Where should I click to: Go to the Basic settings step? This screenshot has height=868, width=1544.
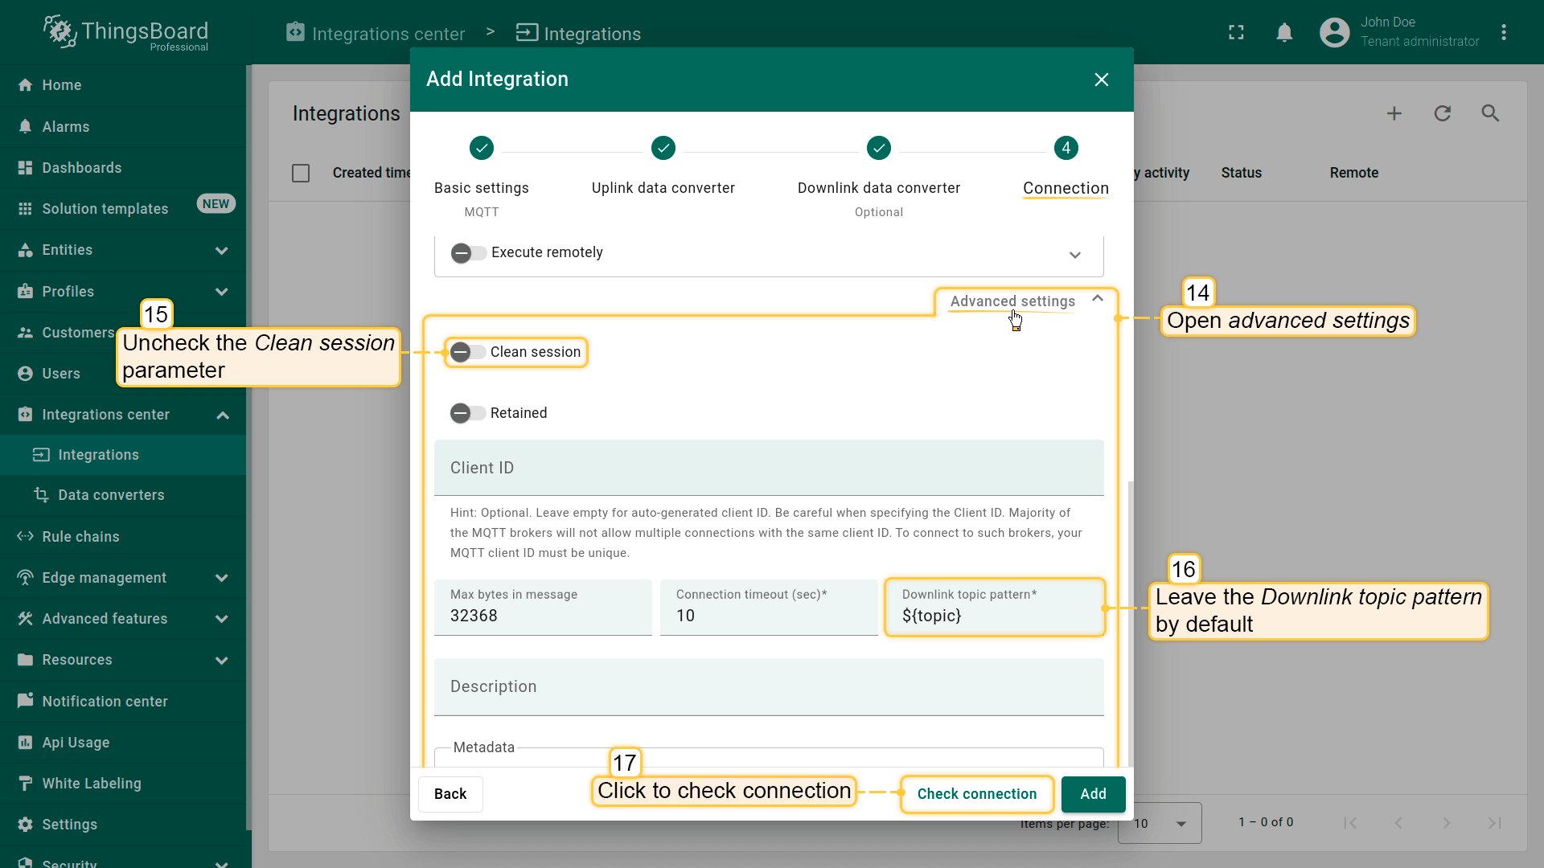click(481, 149)
